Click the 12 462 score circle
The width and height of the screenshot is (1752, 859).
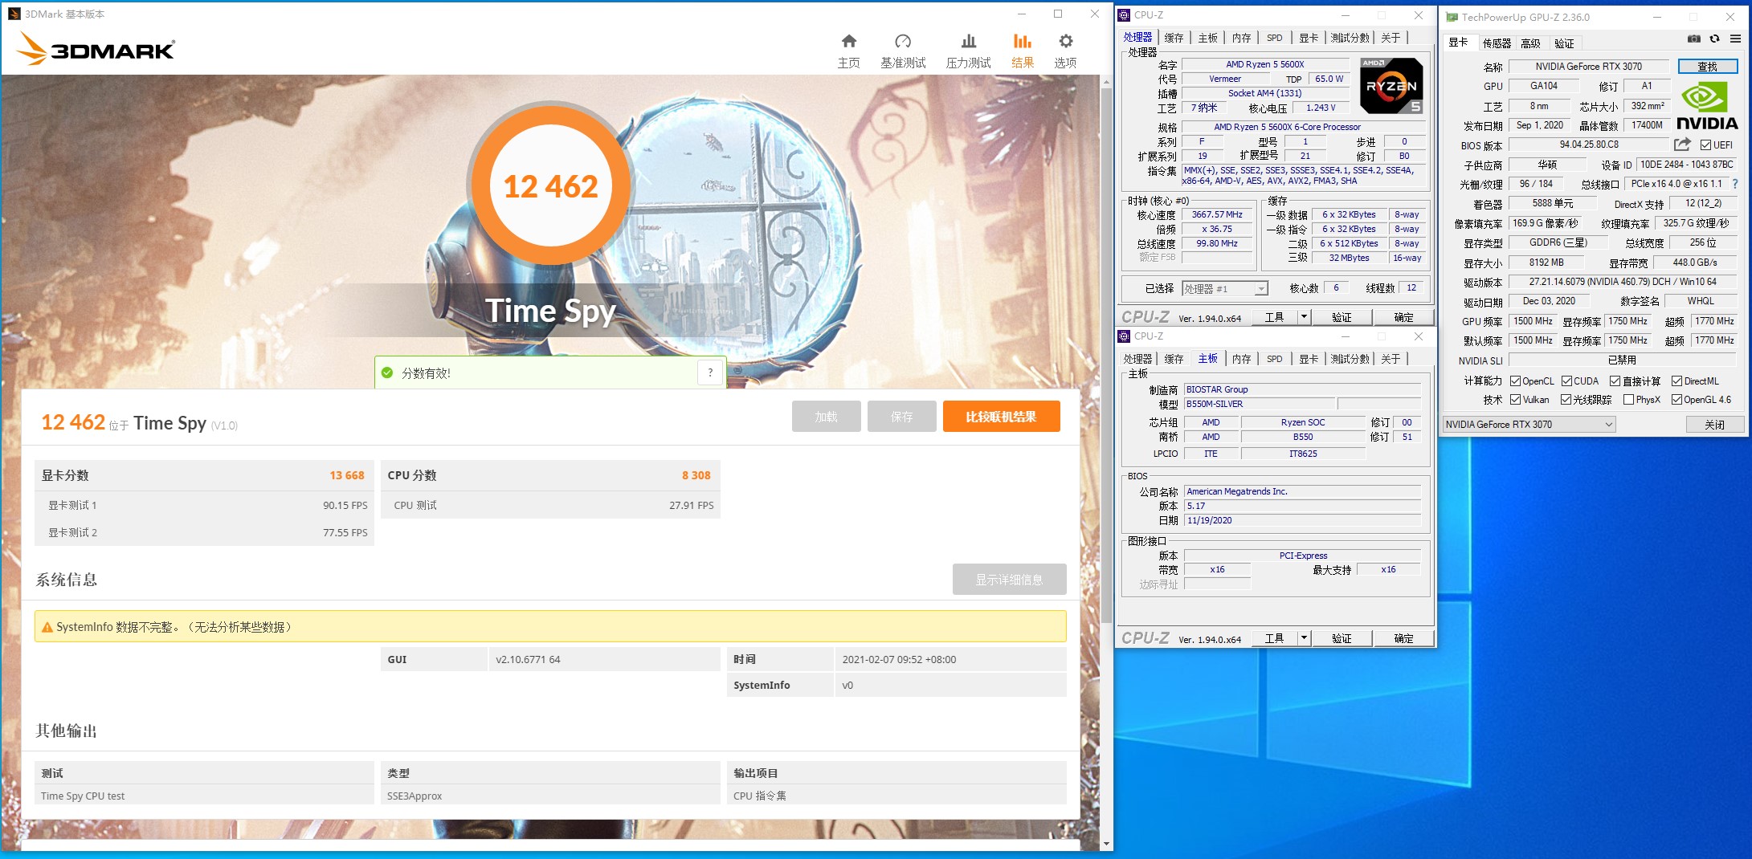(x=550, y=185)
